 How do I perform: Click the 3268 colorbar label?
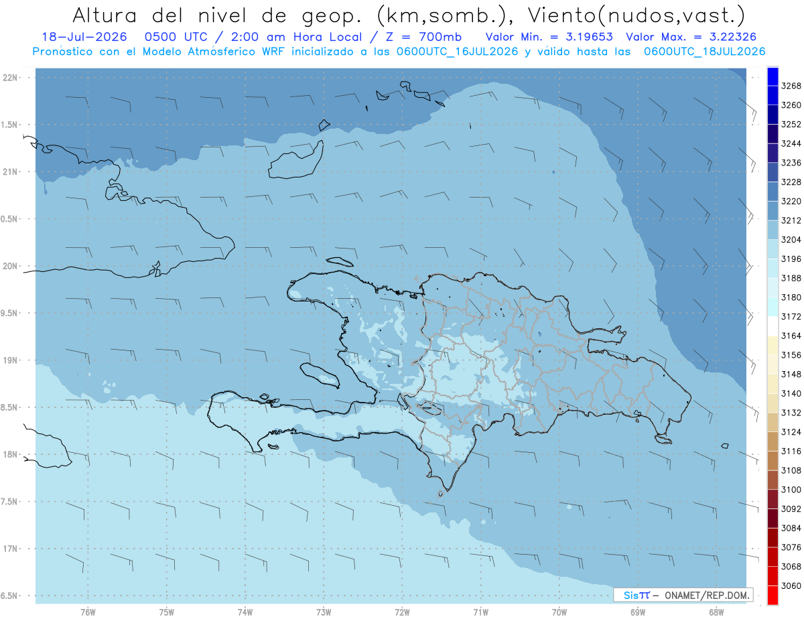[x=791, y=86]
